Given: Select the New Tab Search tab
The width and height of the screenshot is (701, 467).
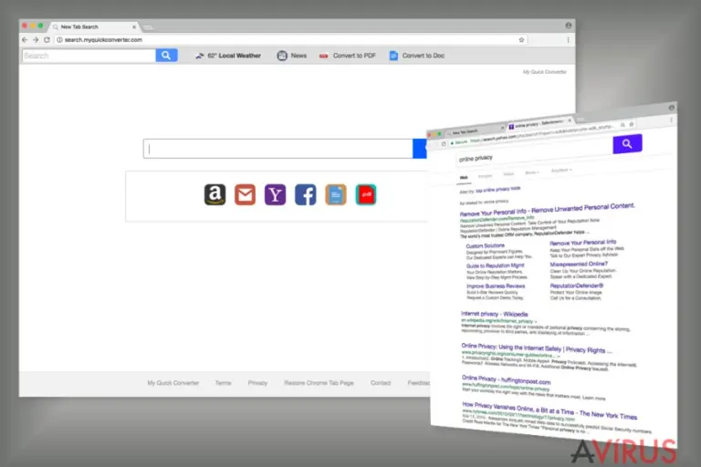Looking at the screenshot, I should click(92, 26).
